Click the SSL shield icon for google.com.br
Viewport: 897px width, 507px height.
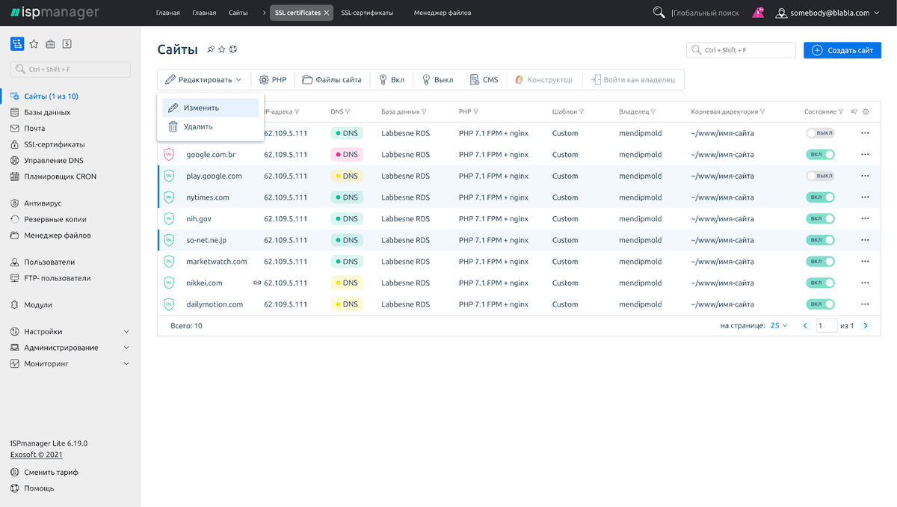(x=169, y=155)
